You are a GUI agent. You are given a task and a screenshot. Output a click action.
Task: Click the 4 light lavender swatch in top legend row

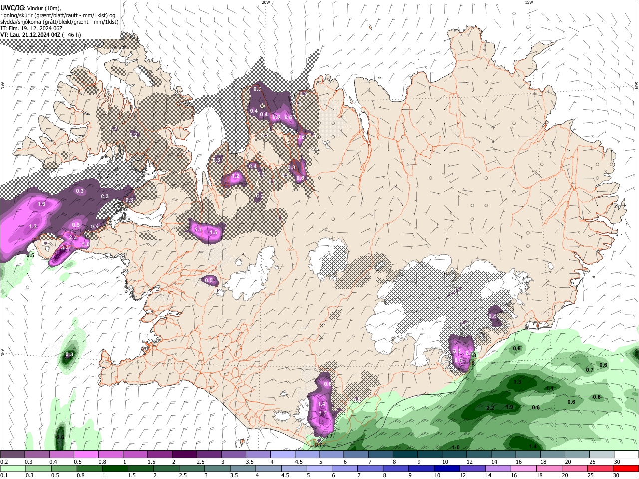pos(283,455)
